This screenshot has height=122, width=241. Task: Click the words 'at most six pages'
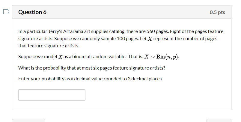[94, 68]
